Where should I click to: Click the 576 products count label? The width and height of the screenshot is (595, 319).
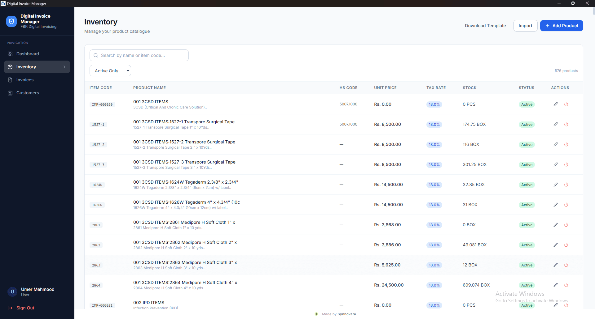coord(566,71)
